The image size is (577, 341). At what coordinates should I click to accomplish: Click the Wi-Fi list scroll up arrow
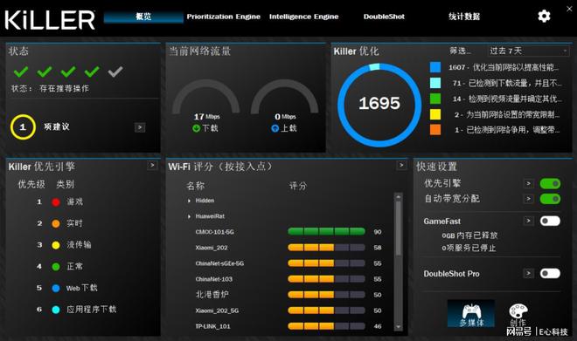point(398,197)
